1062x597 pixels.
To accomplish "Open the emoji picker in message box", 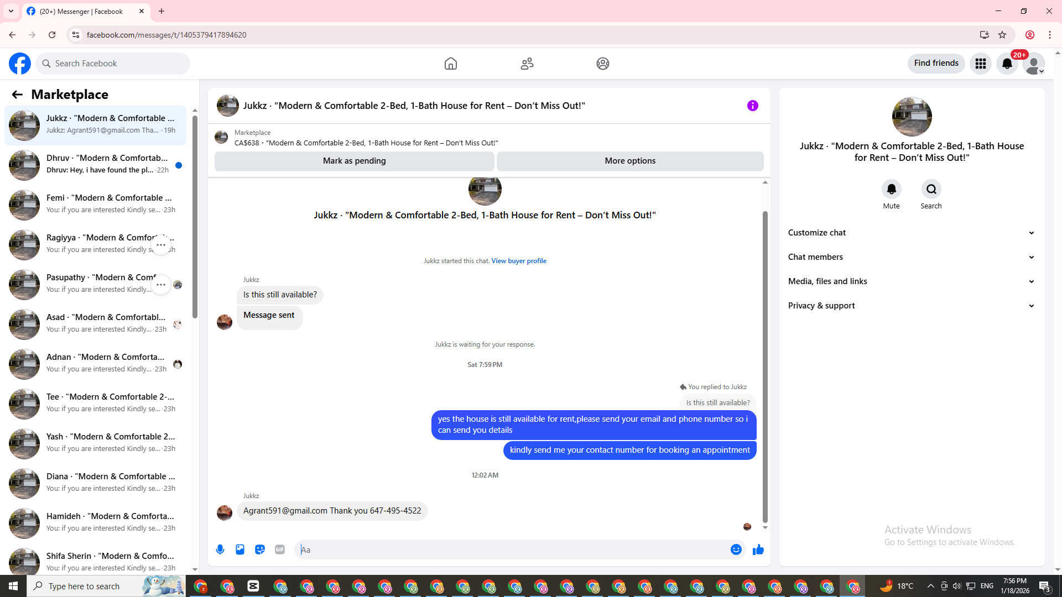I will click(736, 549).
